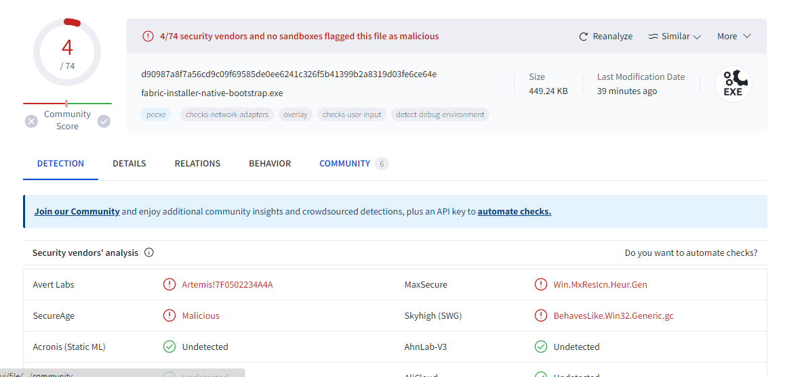Click the malicious icon next to Artemis detection
This screenshot has height=377, width=785.
click(x=169, y=284)
